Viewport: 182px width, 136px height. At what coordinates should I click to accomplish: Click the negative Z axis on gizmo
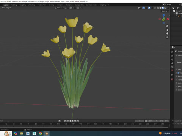(164, 23)
